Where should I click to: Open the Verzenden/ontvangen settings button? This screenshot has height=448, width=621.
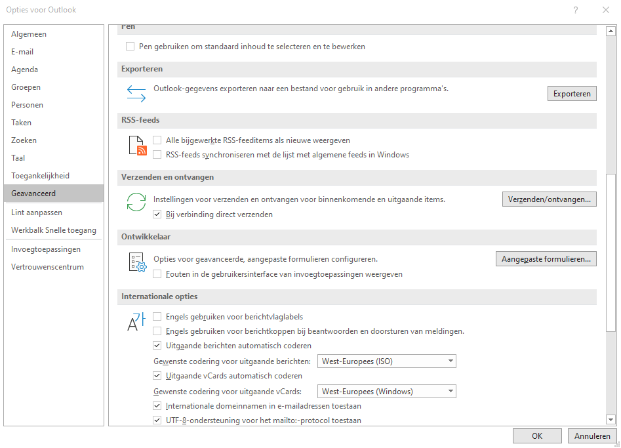[550, 199]
